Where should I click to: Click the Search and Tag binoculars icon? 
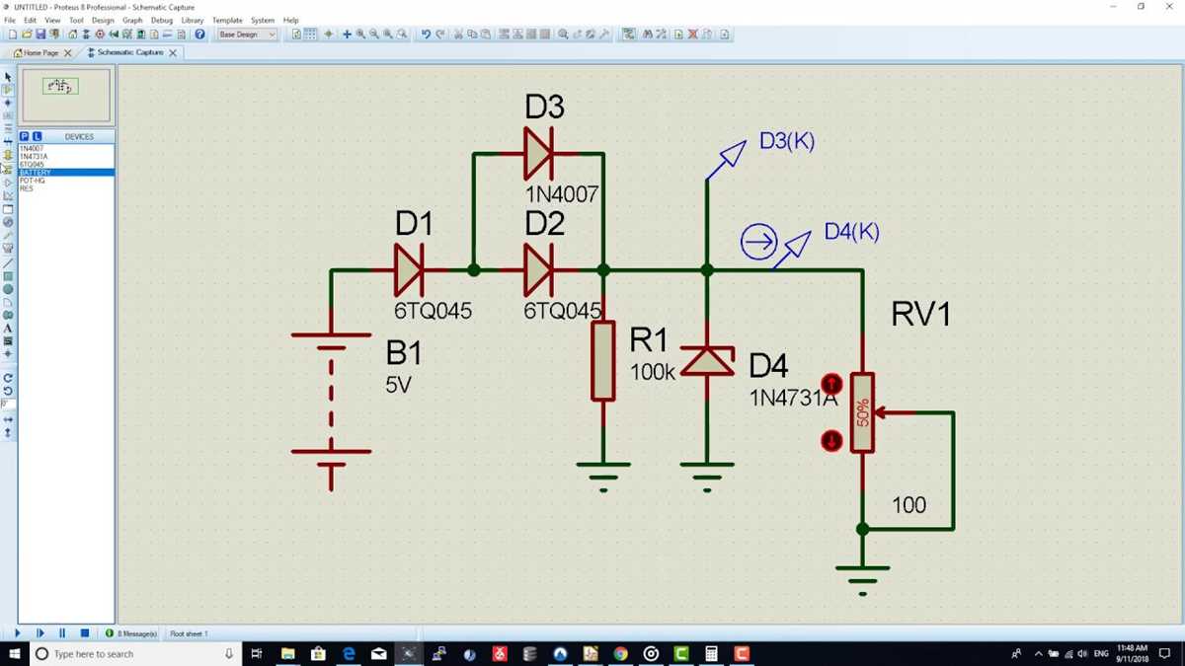pos(648,35)
